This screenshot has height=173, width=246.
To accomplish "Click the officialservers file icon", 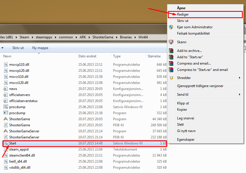I will (x=6, y=95).
